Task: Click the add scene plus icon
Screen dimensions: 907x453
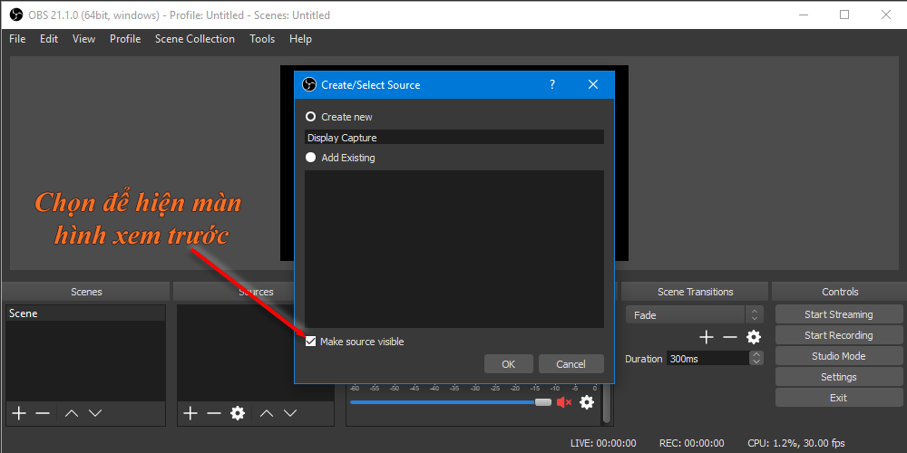Action: 19,413
